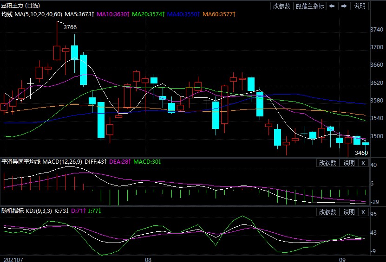
Task: Click the J:77 value
Action: pos(95,211)
